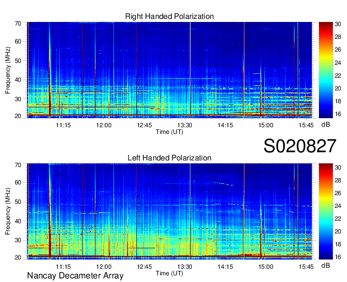Click the bottom colorbar's 28 dB label
Viewport: 347px width, 282px height.
338,180
